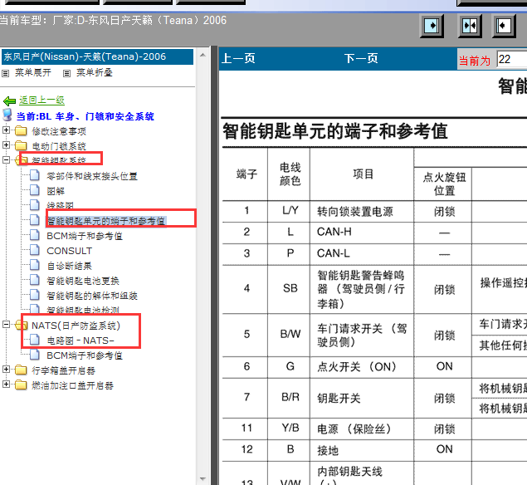Click the 电动门锁系统 folder icon
Viewport: 527px width, 485px height.
[21, 145]
